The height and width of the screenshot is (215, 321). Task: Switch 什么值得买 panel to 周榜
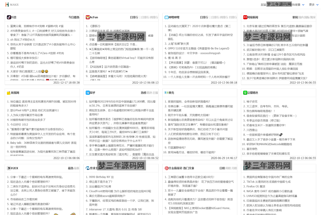coord(228,168)
